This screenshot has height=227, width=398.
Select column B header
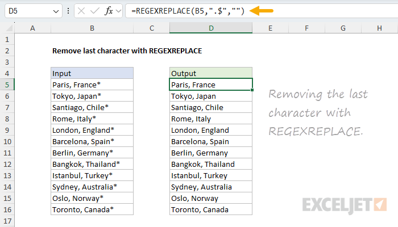coord(92,28)
